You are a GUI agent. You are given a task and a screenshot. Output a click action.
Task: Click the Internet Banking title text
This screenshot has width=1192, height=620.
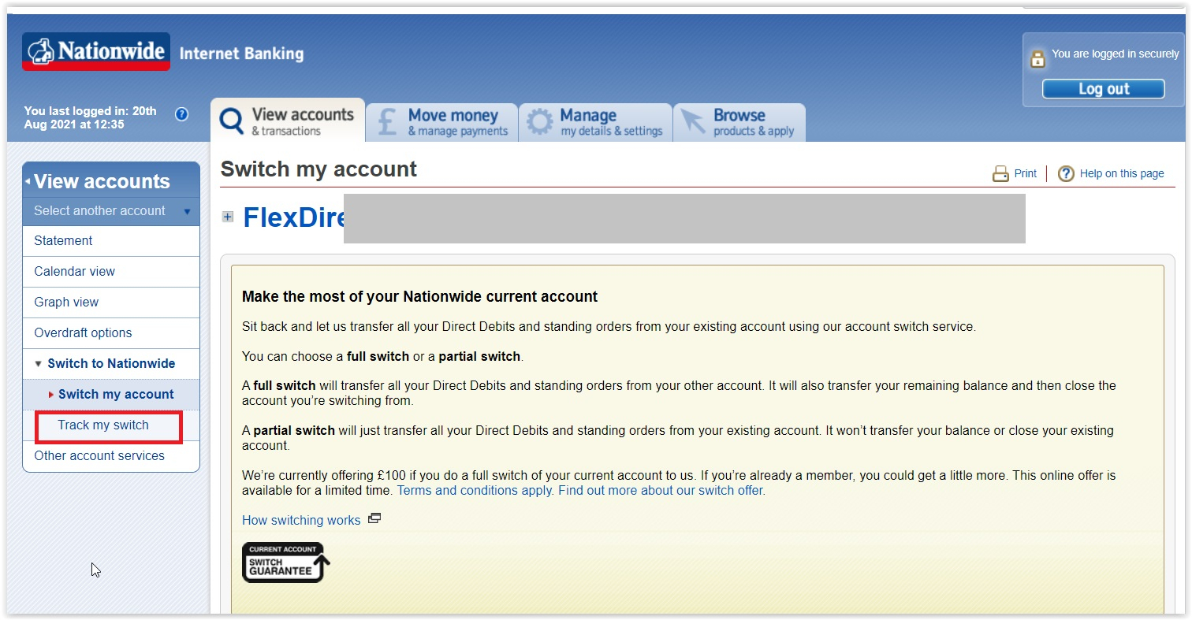click(241, 54)
